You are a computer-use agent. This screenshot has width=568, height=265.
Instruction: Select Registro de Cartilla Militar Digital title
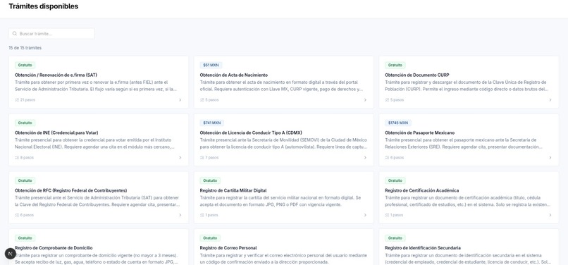233,190
